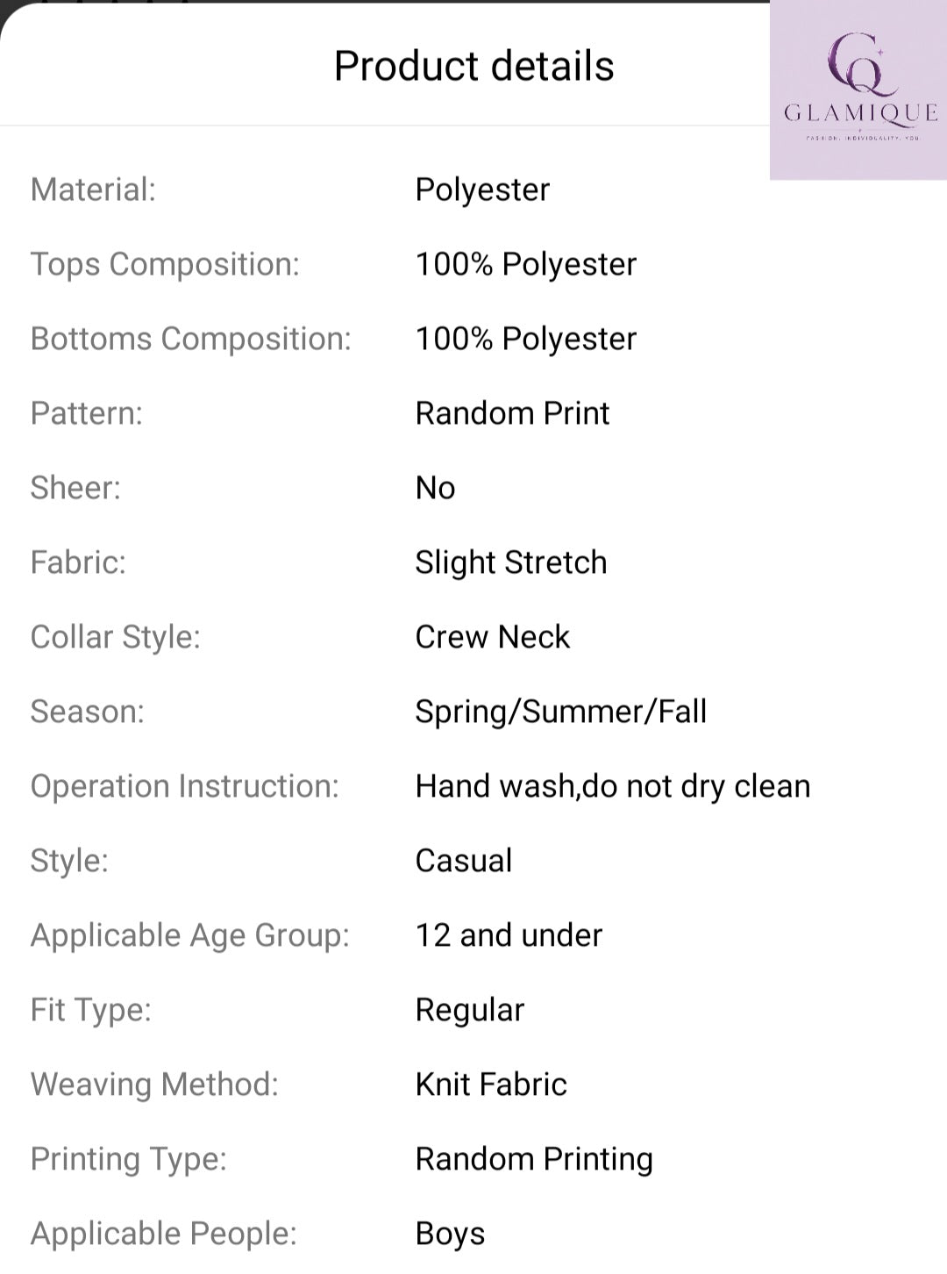Click the Applicable Age Group label
Viewport: 947px width, 1274px height.
pos(190,936)
